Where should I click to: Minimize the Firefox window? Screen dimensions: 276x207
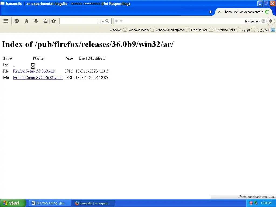click(x=260, y=4)
